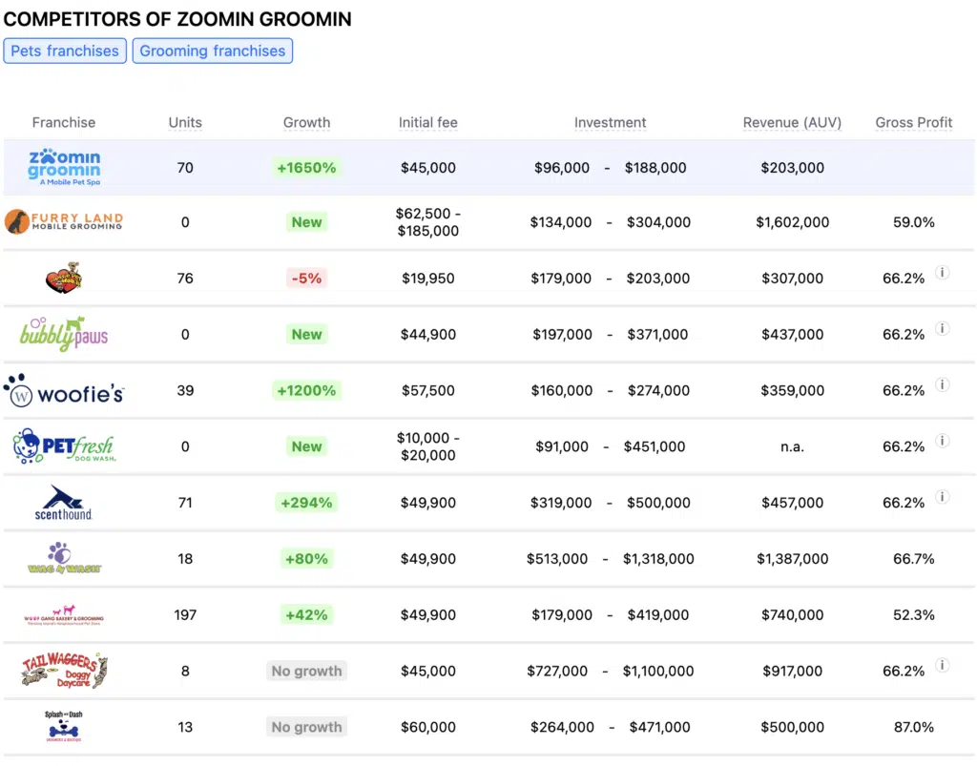Viewport: 977px width, 766px height.
Task: Click the +1650% growth badge for Zoomin Groomin
Action: [x=306, y=167]
